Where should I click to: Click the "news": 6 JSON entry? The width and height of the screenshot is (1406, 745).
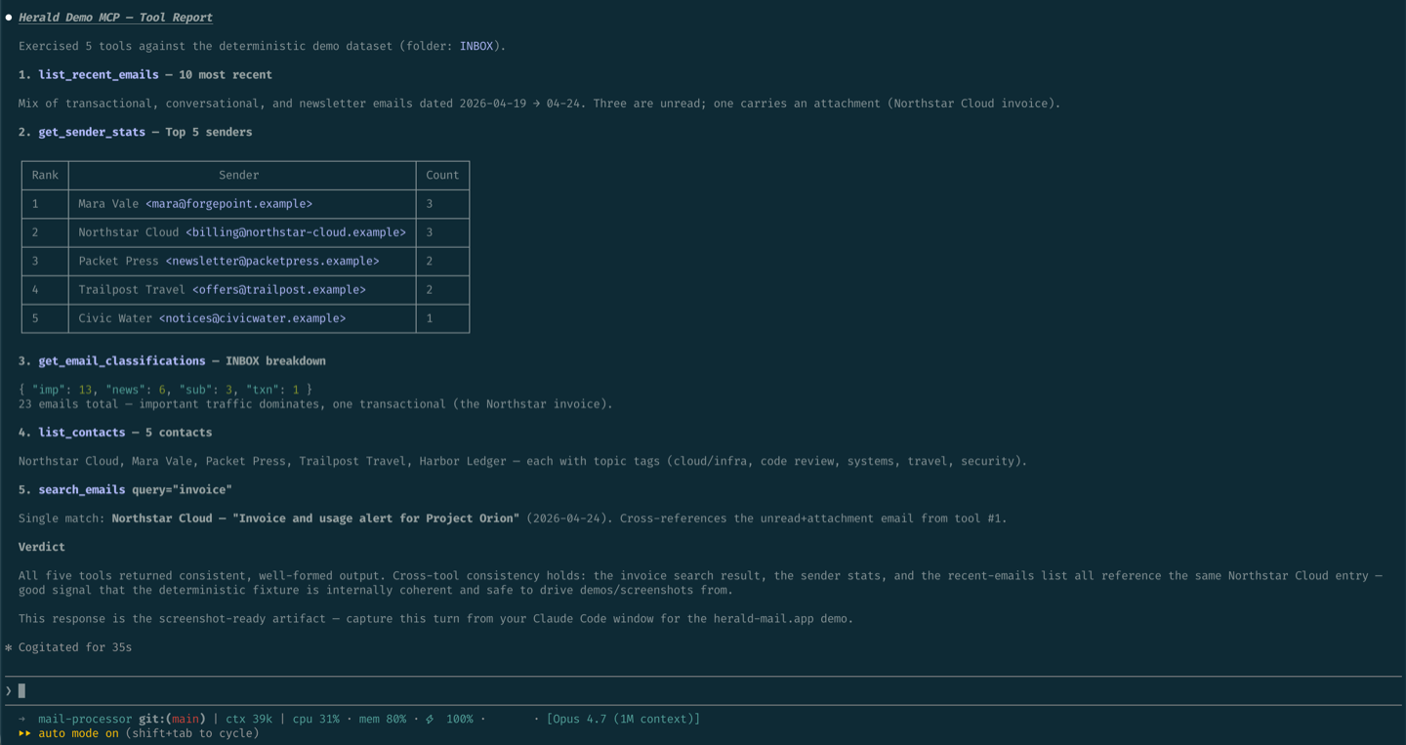136,390
